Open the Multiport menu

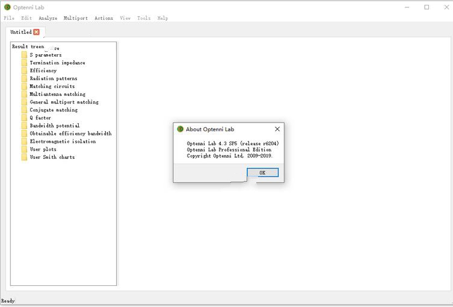point(75,18)
